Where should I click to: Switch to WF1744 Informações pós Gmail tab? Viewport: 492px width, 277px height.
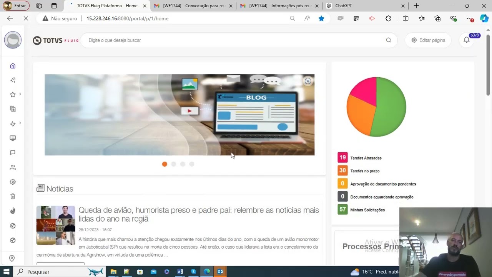click(x=279, y=6)
